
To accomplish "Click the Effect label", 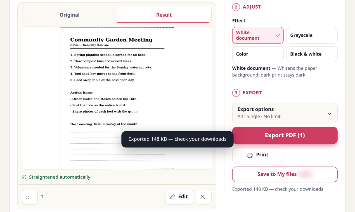I will pyautogui.click(x=239, y=21).
